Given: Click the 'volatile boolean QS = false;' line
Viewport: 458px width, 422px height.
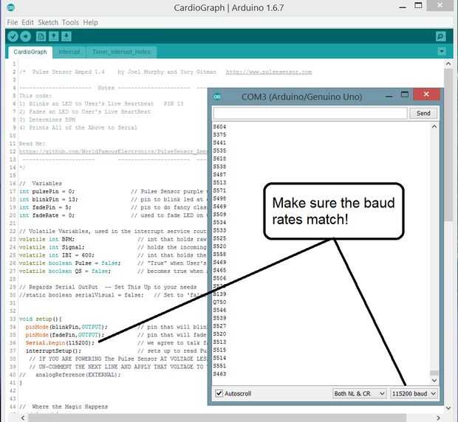Looking at the screenshot, I should [x=65, y=271].
